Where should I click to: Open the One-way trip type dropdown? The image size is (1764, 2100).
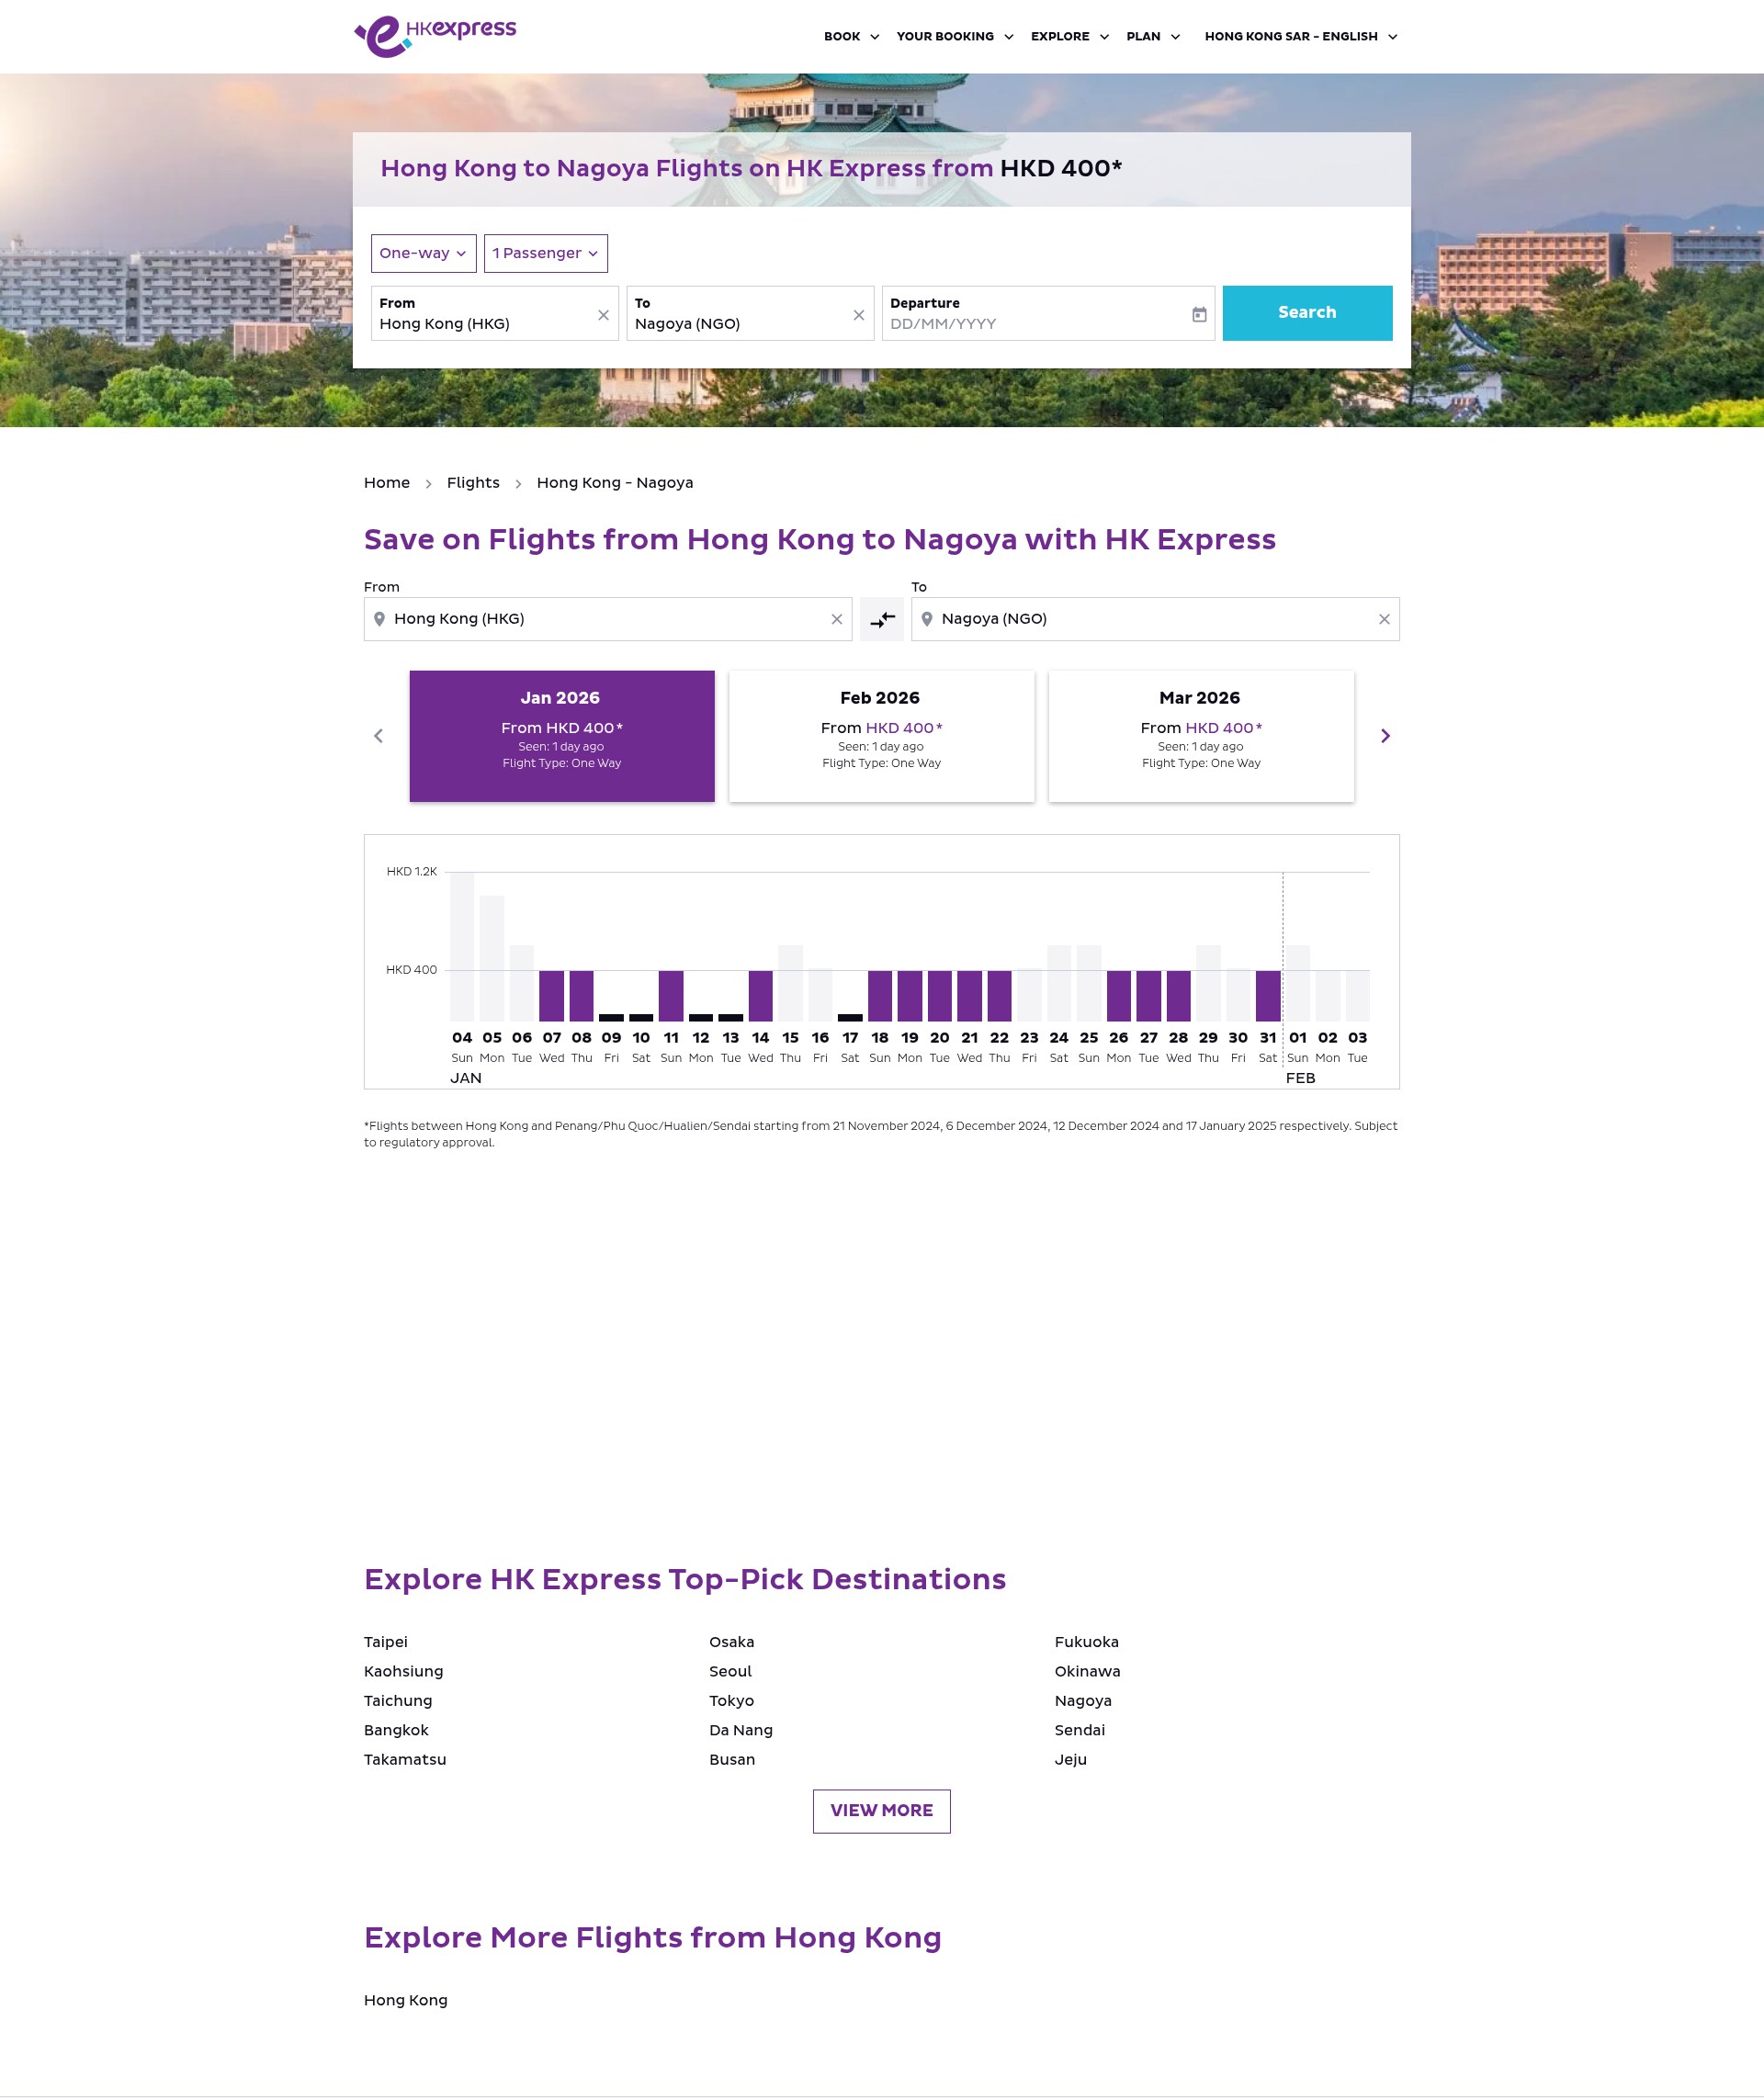click(423, 253)
